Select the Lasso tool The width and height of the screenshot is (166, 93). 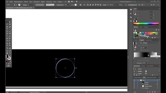click(10, 24)
